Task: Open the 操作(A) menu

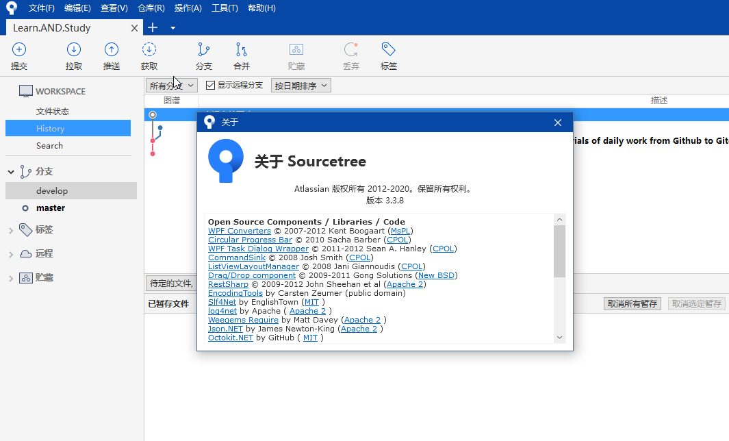Action: coord(188,8)
